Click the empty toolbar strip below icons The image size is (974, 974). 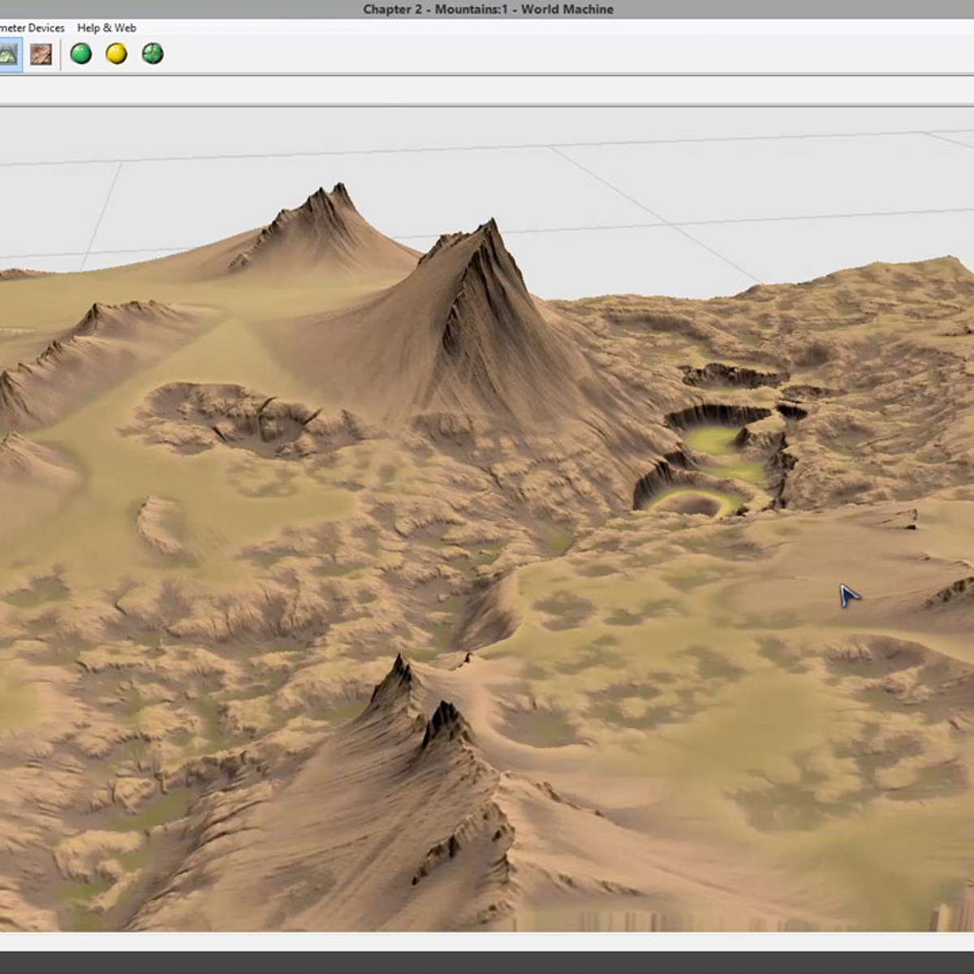point(487,90)
